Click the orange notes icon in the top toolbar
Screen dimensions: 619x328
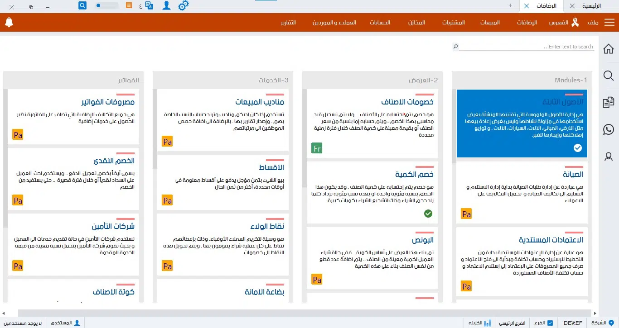pyautogui.click(x=128, y=5)
